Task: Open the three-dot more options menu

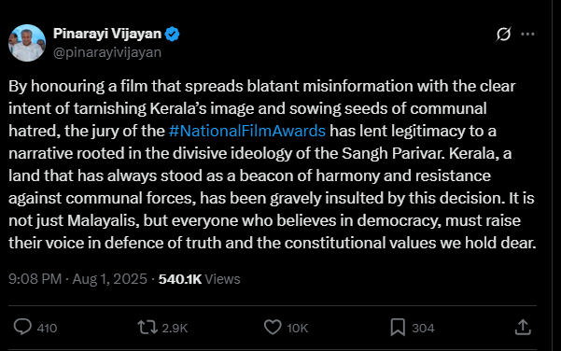Action: point(527,35)
